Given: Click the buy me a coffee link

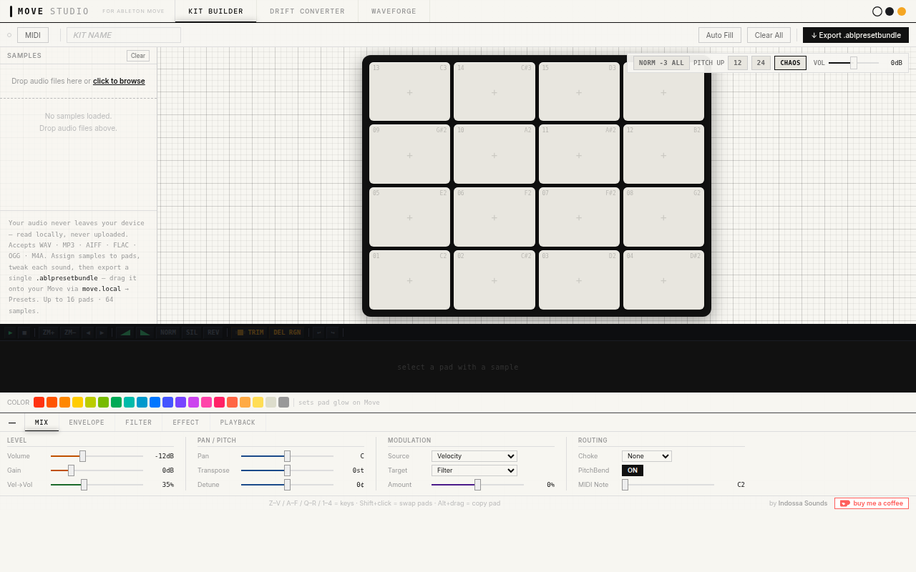Looking at the screenshot, I should [872, 503].
